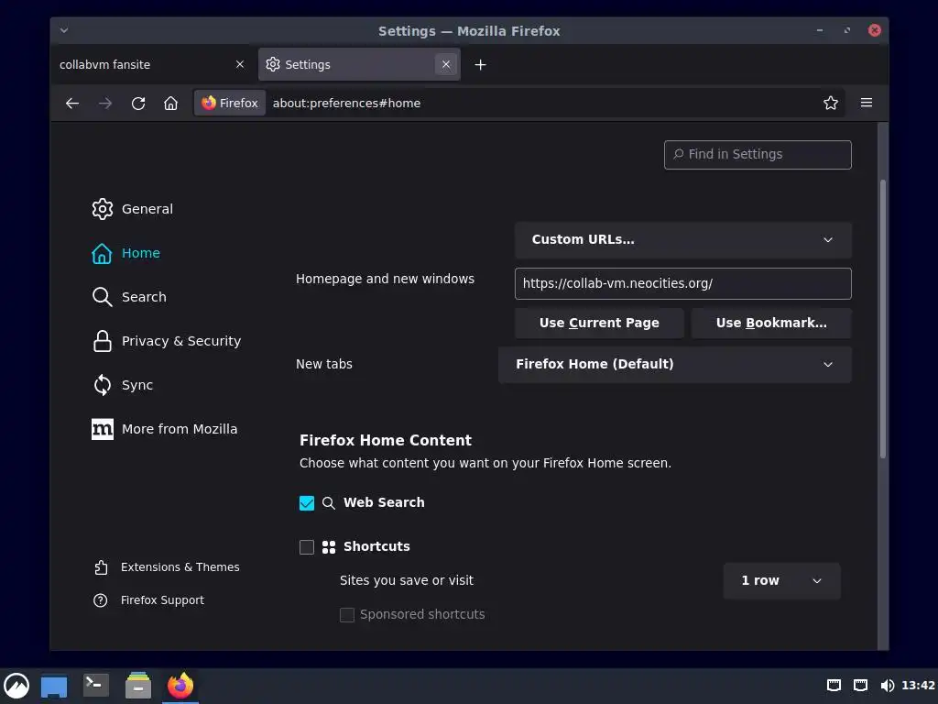This screenshot has width=938, height=704.
Task: Click the first network tray icon
Action: tap(834, 686)
